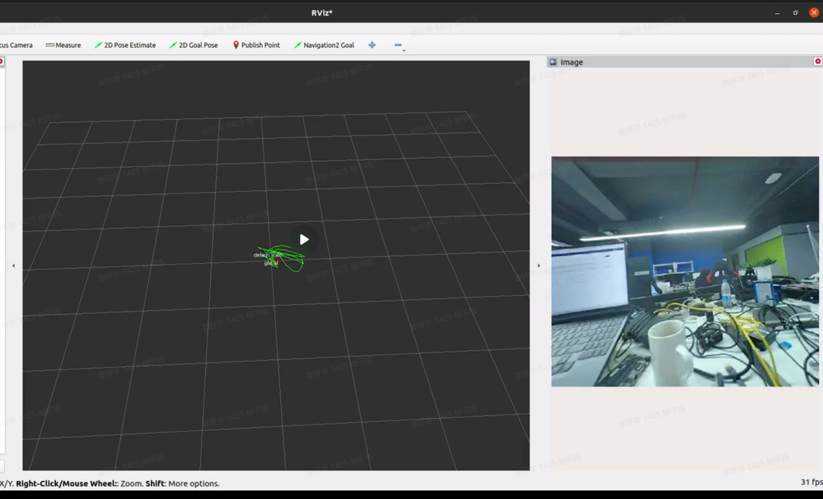Select the Focus Camera tool
This screenshot has height=499, width=823.
pos(16,45)
